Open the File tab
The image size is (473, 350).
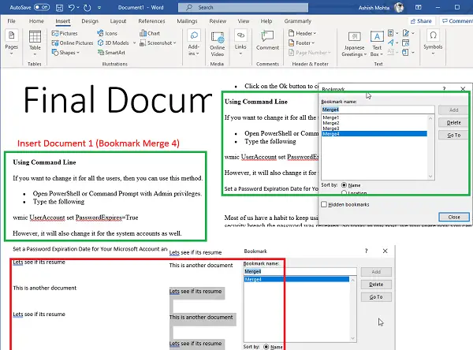(12, 21)
